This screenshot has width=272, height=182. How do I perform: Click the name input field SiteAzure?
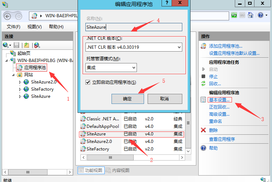coord(134,27)
